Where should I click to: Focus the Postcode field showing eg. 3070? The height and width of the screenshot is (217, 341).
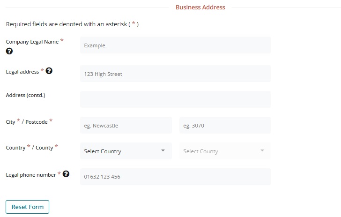225,125
